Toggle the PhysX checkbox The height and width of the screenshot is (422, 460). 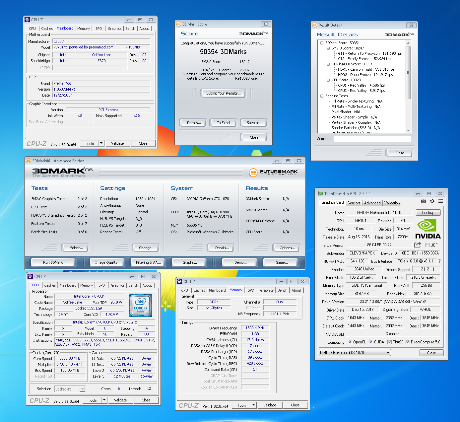[x=389, y=342]
